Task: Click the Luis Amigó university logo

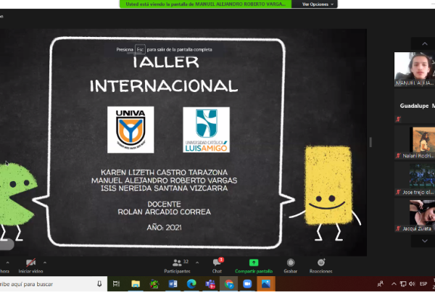Action: (x=206, y=130)
